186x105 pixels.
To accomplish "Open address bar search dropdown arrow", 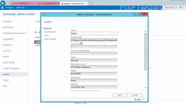I will coord(42,3).
